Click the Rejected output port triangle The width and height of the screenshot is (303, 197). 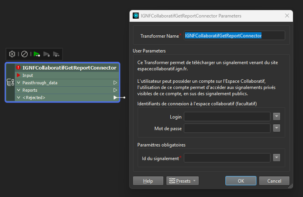coord(115,98)
